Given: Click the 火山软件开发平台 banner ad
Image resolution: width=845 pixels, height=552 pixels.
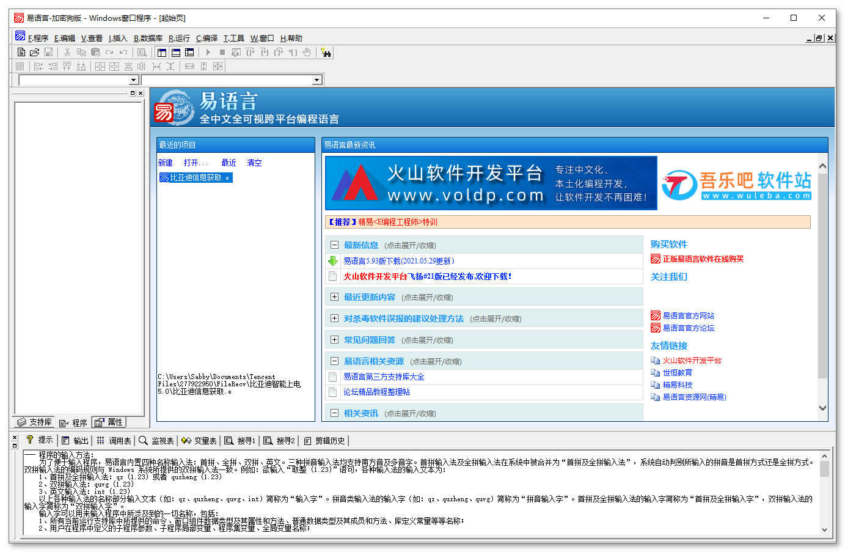Looking at the screenshot, I should pyautogui.click(x=491, y=183).
